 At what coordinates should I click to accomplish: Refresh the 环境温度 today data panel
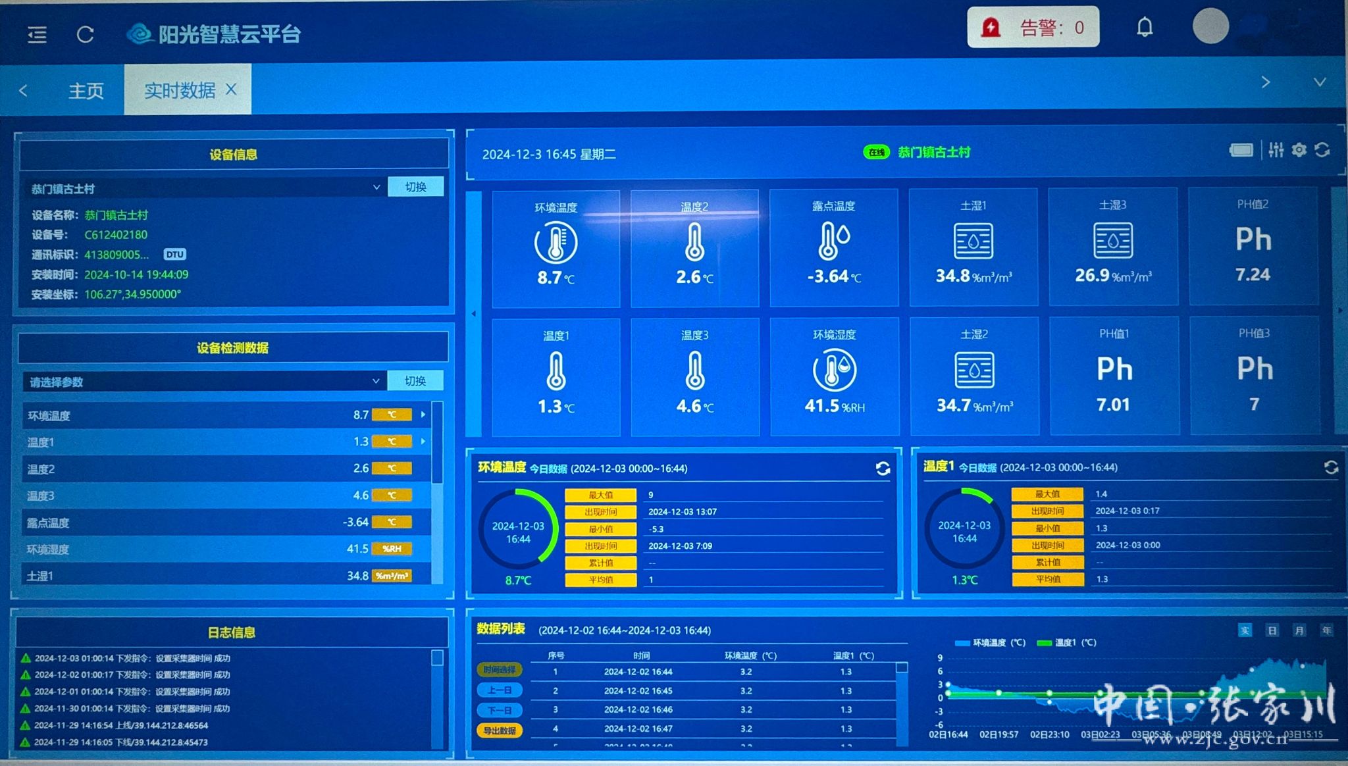[x=883, y=468]
